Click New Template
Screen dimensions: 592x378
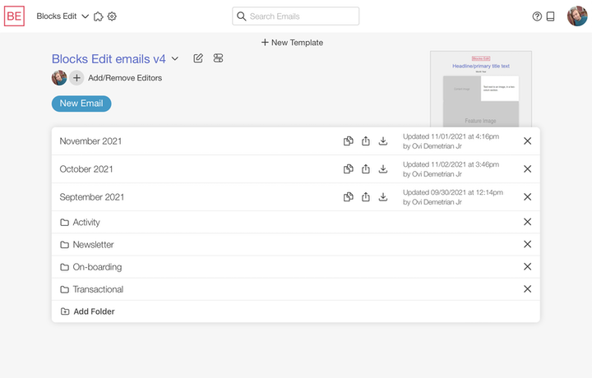pyautogui.click(x=292, y=43)
